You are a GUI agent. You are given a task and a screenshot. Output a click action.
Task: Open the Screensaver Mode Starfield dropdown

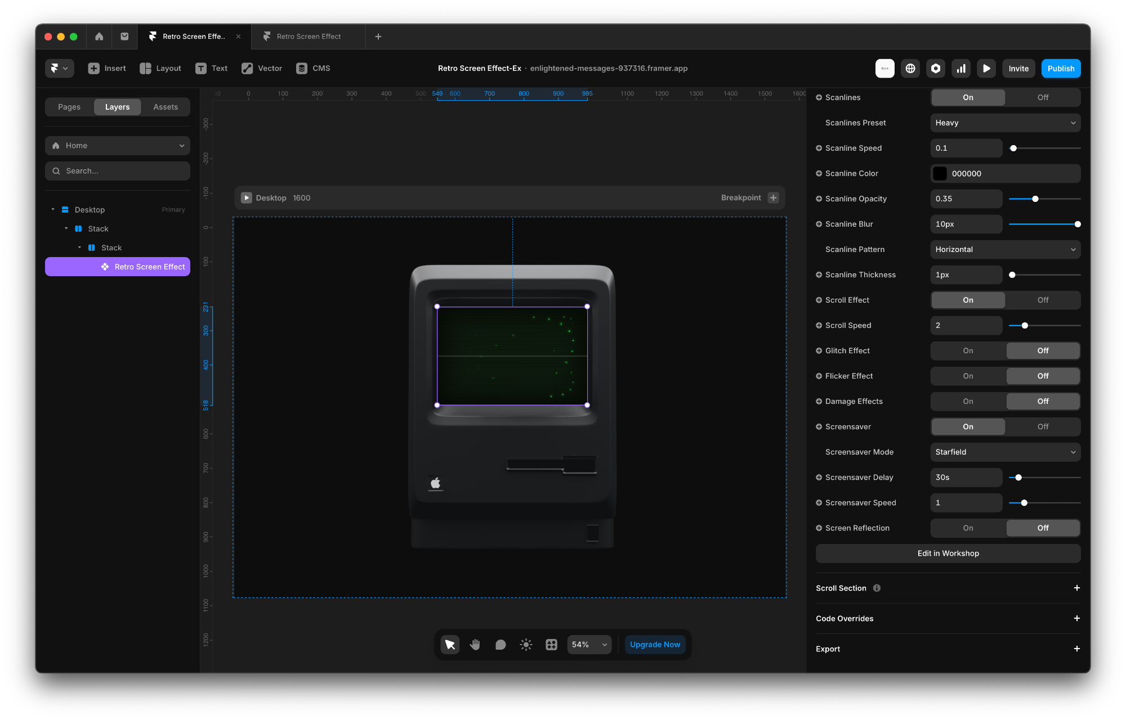click(1005, 452)
